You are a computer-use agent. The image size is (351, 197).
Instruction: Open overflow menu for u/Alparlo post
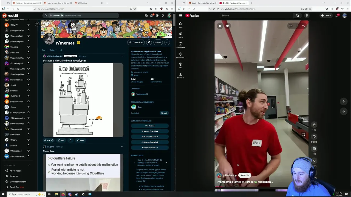(x=122, y=147)
